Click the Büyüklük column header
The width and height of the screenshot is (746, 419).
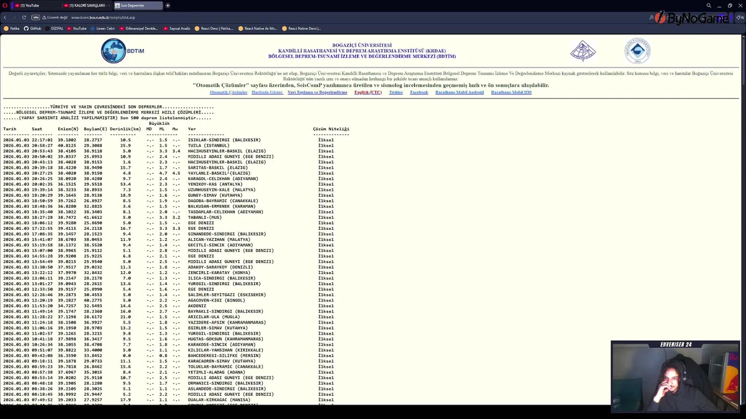coord(159,123)
